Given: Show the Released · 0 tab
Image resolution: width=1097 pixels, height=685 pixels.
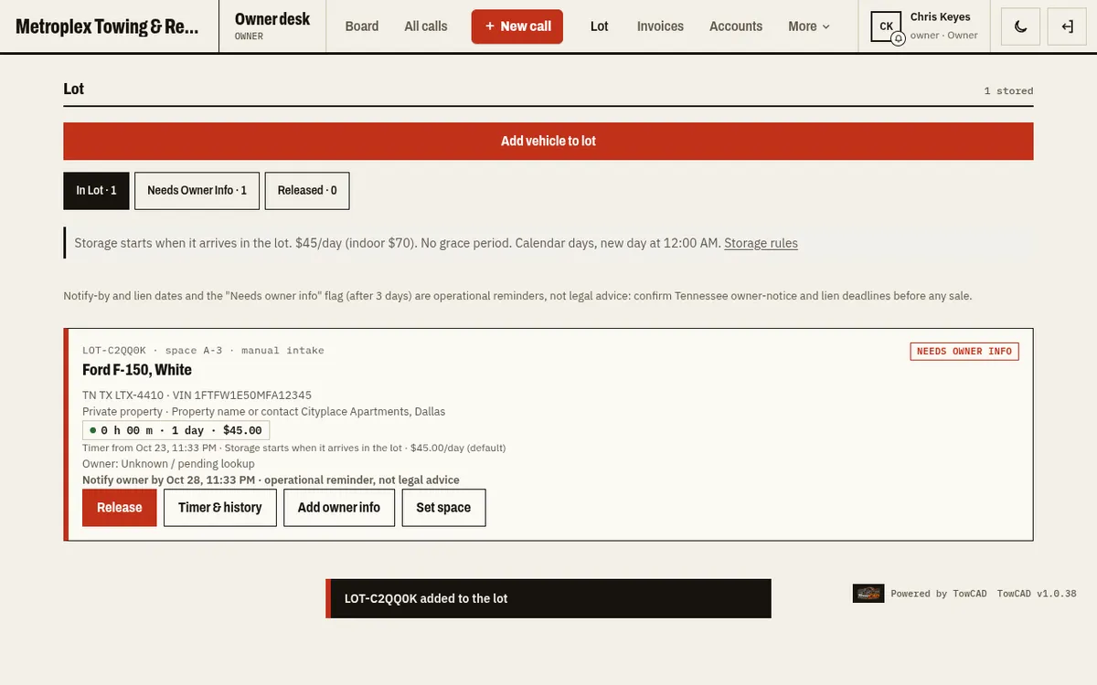Looking at the screenshot, I should point(307,191).
